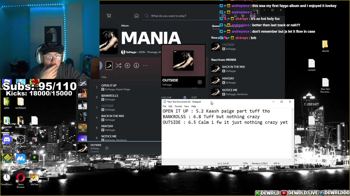Launch the Skate 3 desktop shortcut
Screen dimensions: 350x196
34,142
